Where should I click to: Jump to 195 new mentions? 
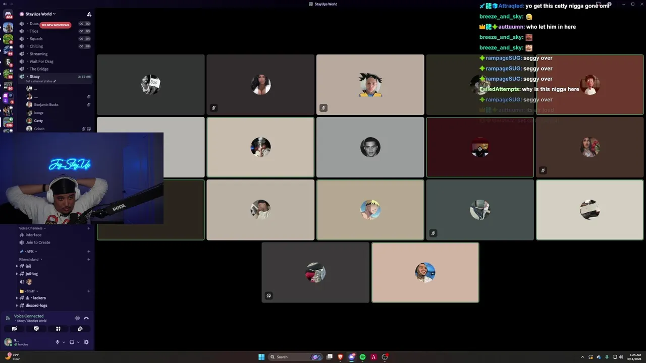point(55,25)
